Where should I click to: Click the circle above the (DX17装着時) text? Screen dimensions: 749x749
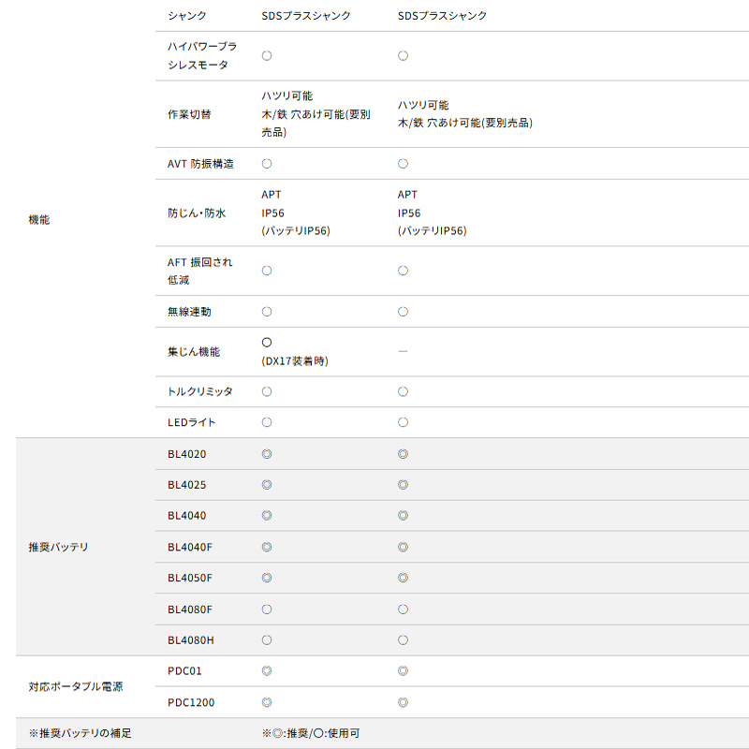click(267, 343)
